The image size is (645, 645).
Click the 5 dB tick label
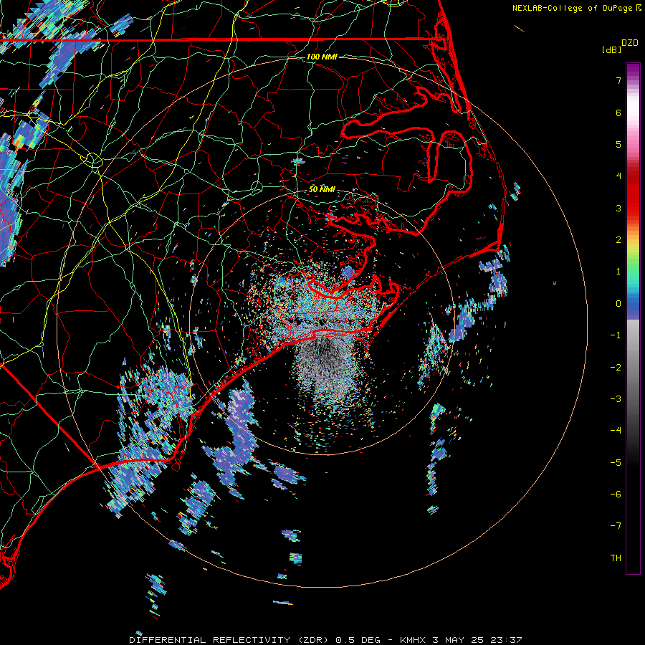(618, 144)
